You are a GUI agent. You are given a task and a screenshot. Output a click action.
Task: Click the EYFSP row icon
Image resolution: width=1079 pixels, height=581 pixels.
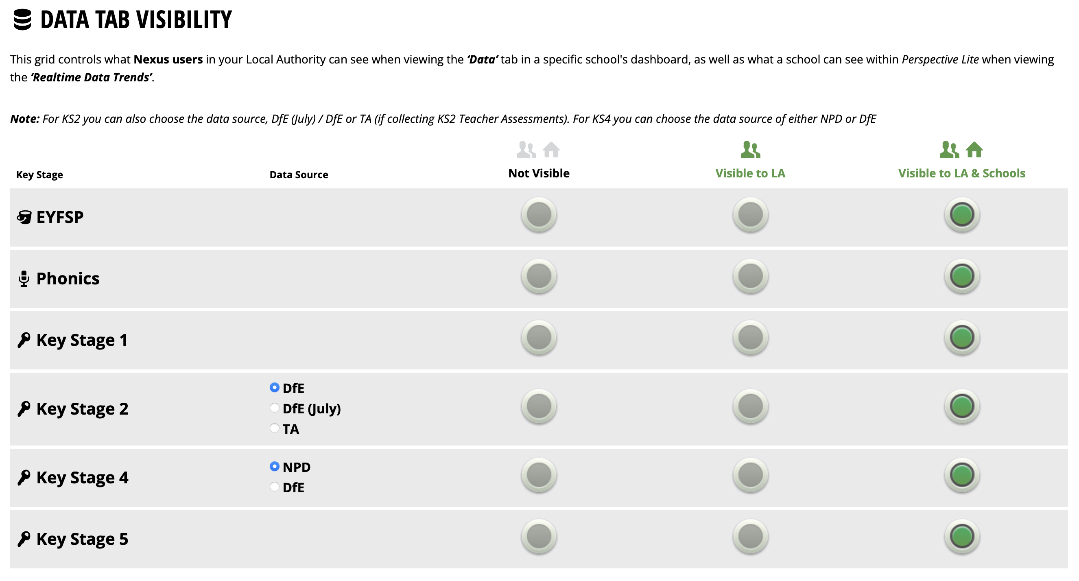click(24, 217)
